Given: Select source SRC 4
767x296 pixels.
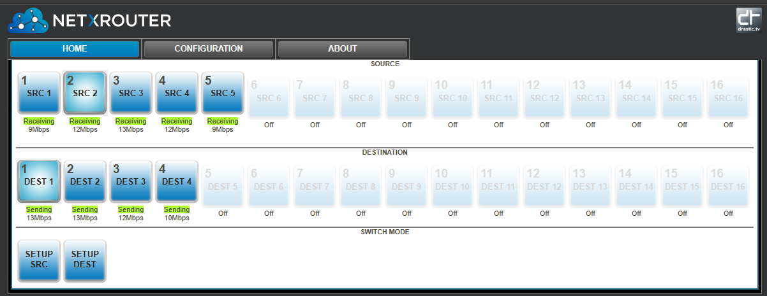Looking at the screenshot, I should (177, 93).
